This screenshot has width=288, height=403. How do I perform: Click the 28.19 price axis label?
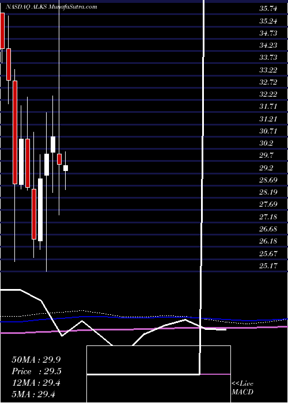click(268, 192)
